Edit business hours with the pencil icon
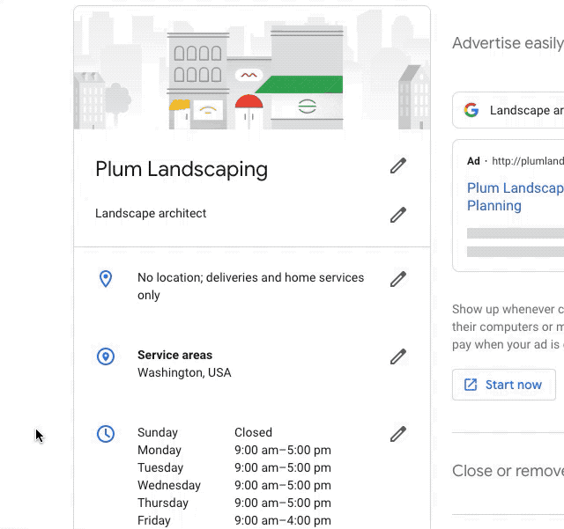The height and width of the screenshot is (529, 564). [398, 434]
